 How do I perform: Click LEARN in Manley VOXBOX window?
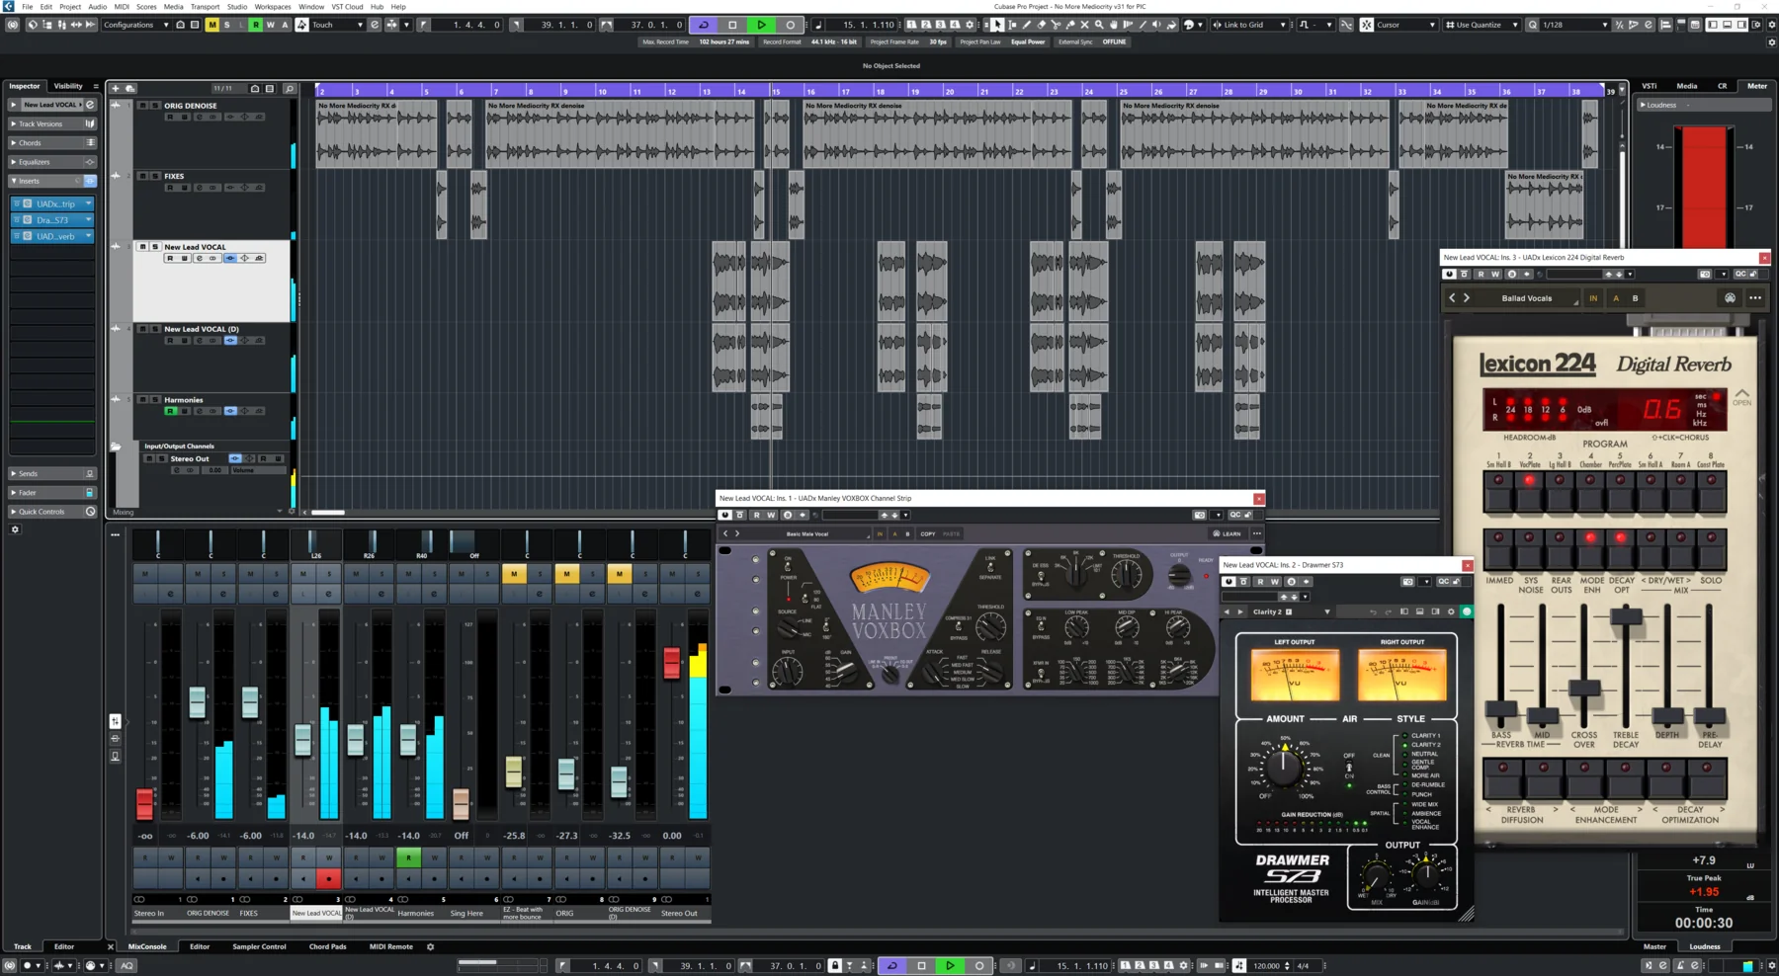point(1227,533)
